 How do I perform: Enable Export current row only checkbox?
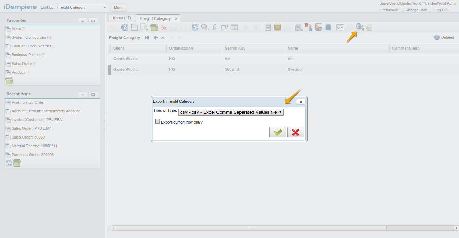pyautogui.click(x=158, y=121)
